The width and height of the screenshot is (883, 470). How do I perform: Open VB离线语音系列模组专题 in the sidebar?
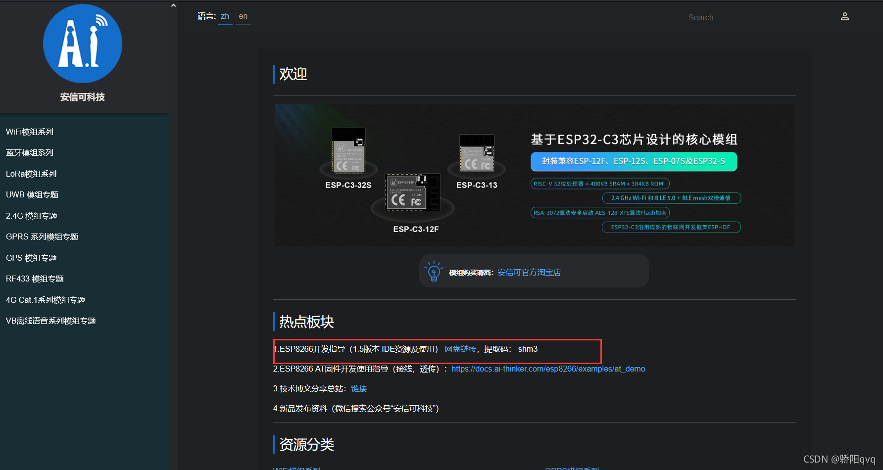point(51,321)
